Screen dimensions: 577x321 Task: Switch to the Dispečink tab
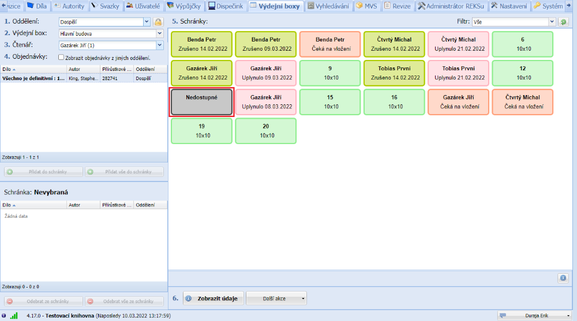point(226,6)
